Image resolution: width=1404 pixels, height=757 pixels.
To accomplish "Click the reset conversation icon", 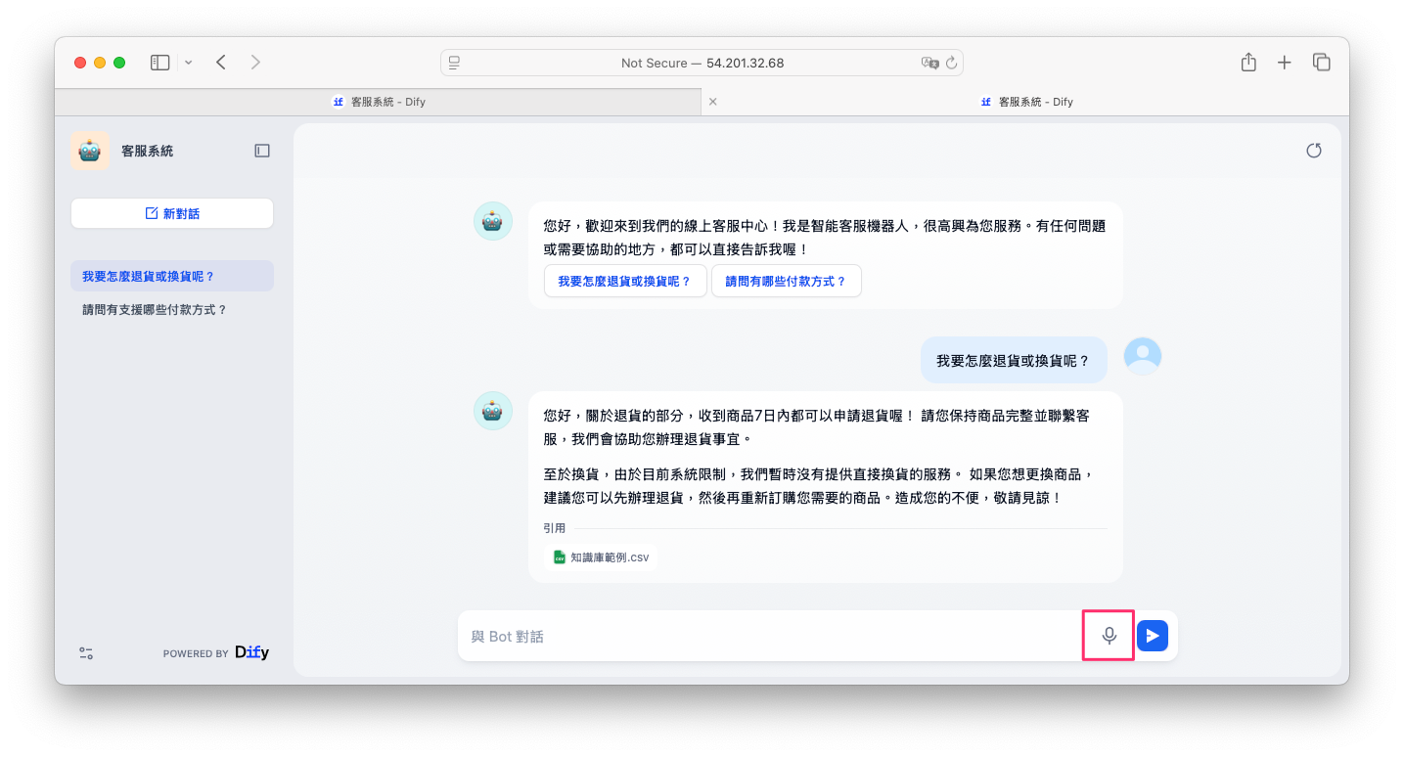I will click(x=1314, y=151).
